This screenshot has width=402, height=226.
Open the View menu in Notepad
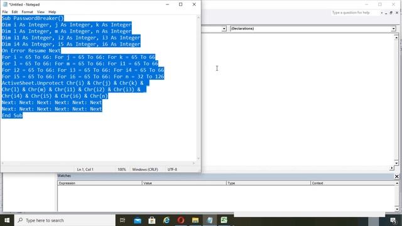[x=40, y=12]
